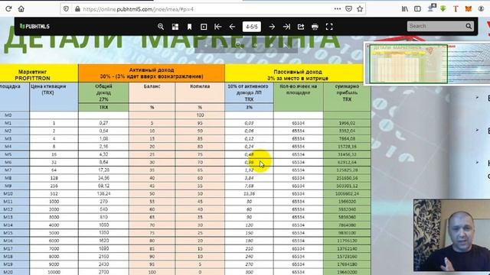The width and height of the screenshot is (490, 275).
Task: Print the publication via printer icon
Action: (315, 27)
